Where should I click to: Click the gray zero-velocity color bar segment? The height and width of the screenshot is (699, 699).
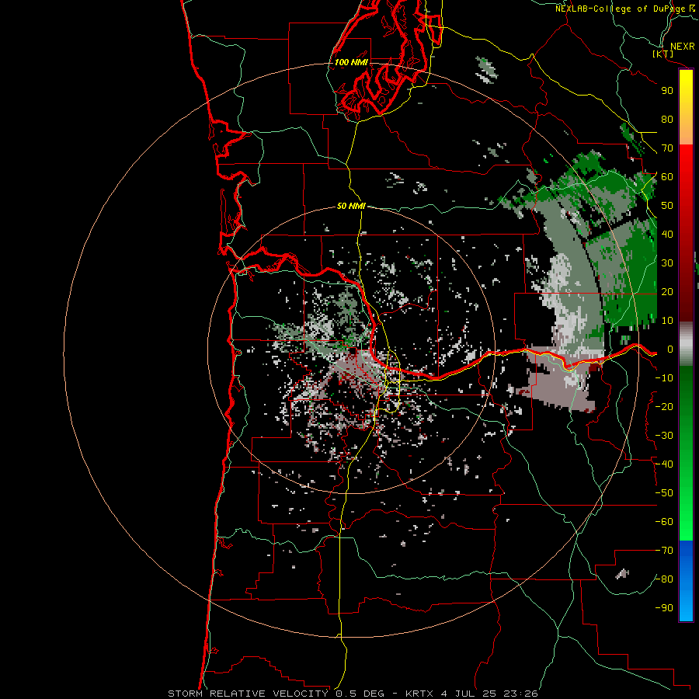pyautogui.click(x=686, y=343)
